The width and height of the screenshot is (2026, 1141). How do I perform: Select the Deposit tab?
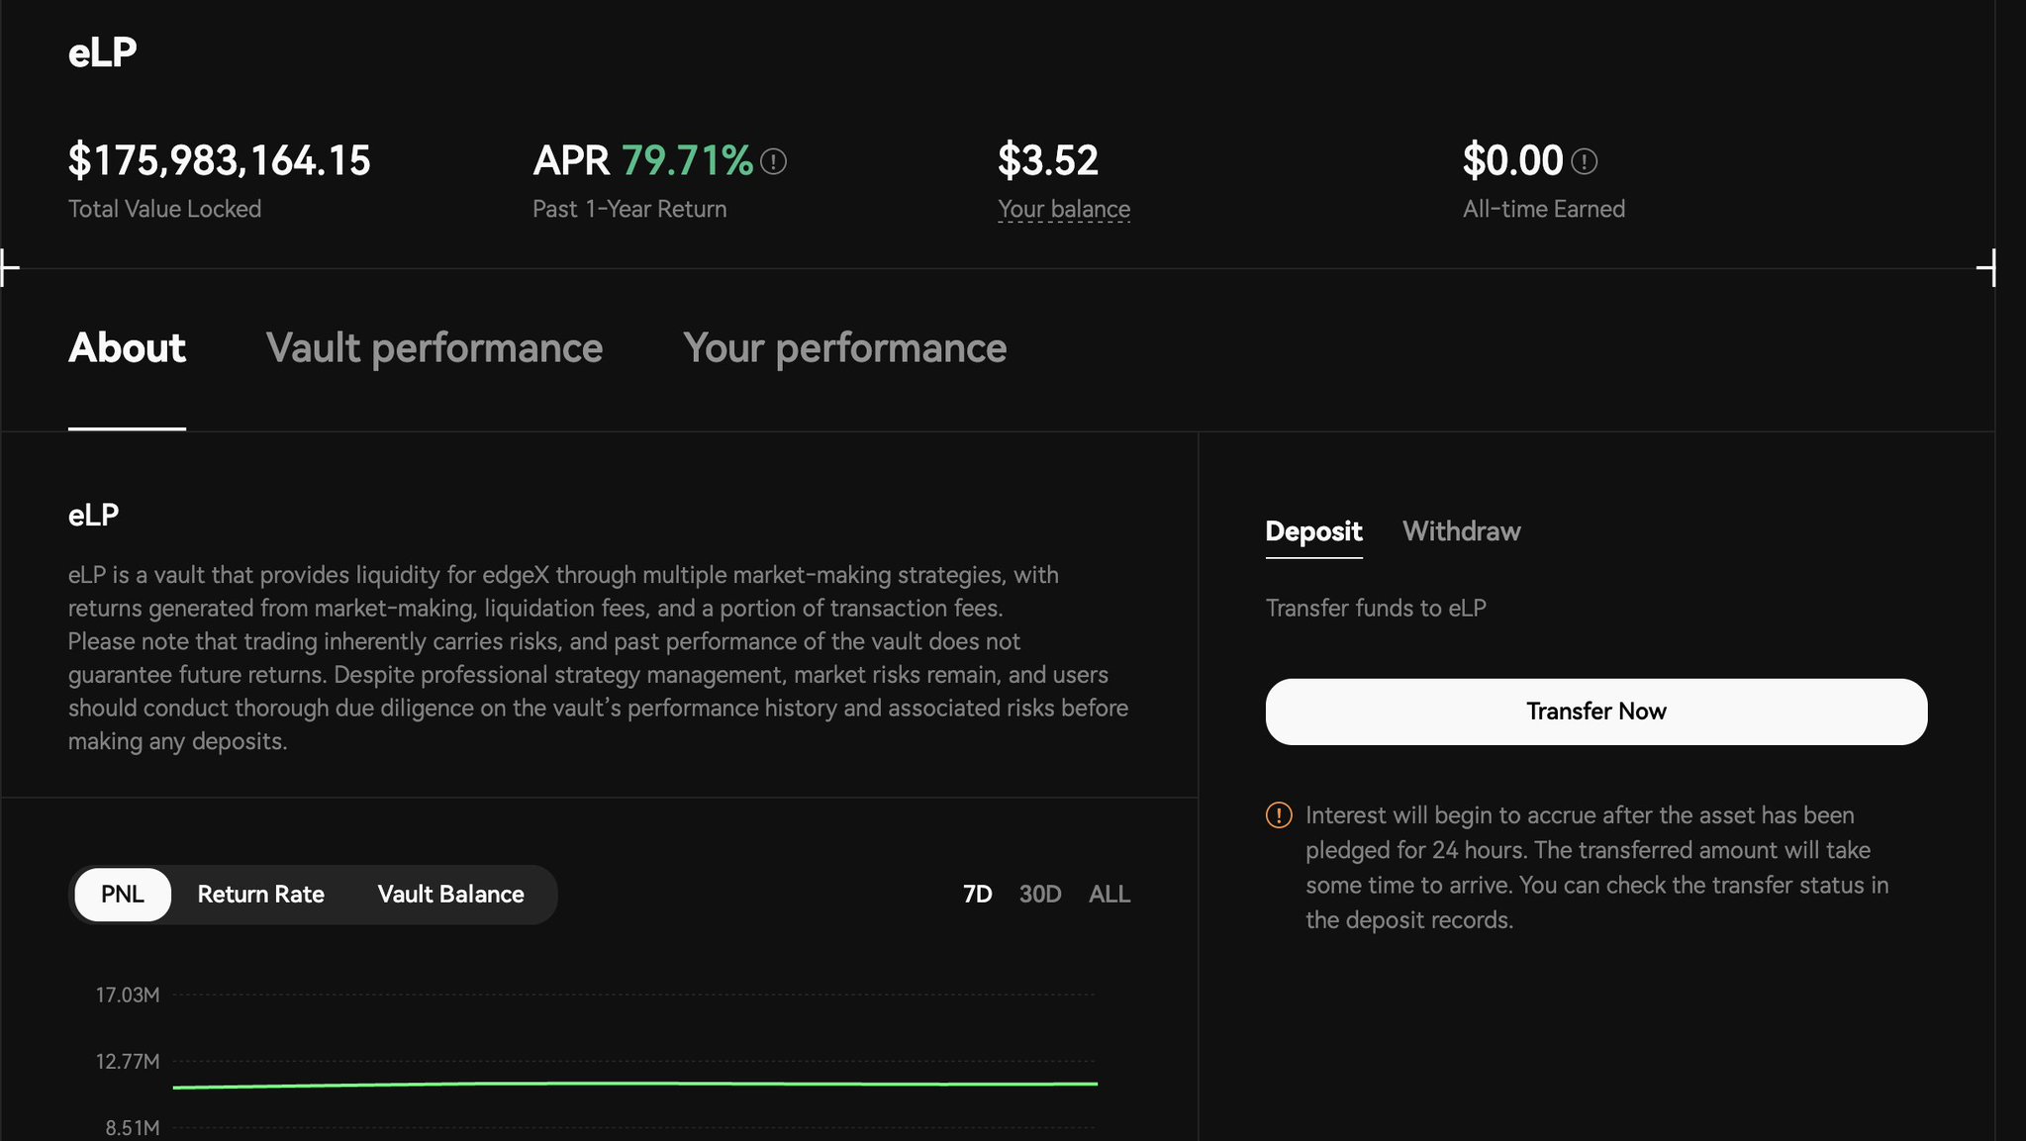point(1313,531)
